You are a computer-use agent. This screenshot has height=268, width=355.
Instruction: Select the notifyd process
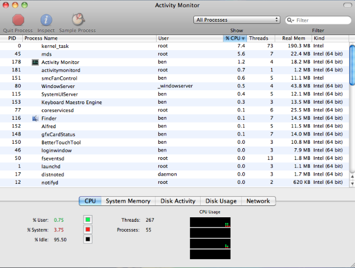[174, 182]
